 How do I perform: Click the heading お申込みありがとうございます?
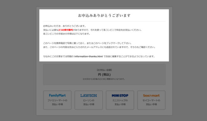(x=104, y=16)
